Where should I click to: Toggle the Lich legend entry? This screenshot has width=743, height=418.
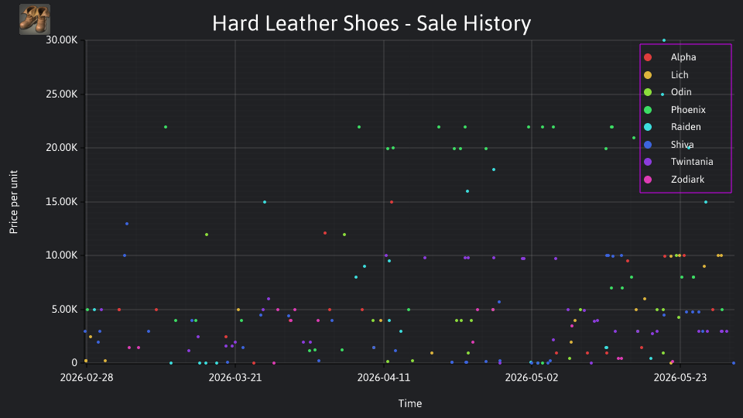(x=666, y=75)
